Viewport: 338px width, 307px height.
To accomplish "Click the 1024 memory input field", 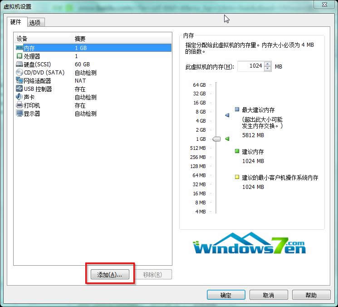I will click(x=250, y=66).
